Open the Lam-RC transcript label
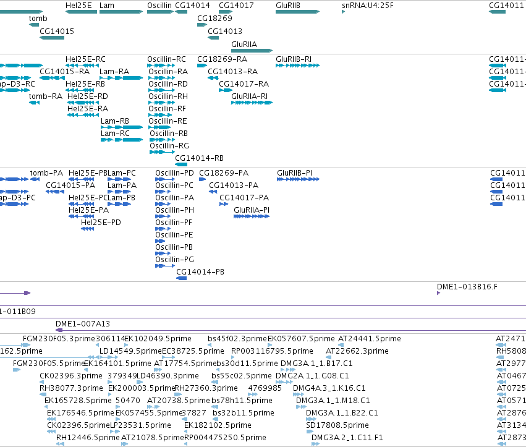 pyautogui.click(x=115, y=134)
